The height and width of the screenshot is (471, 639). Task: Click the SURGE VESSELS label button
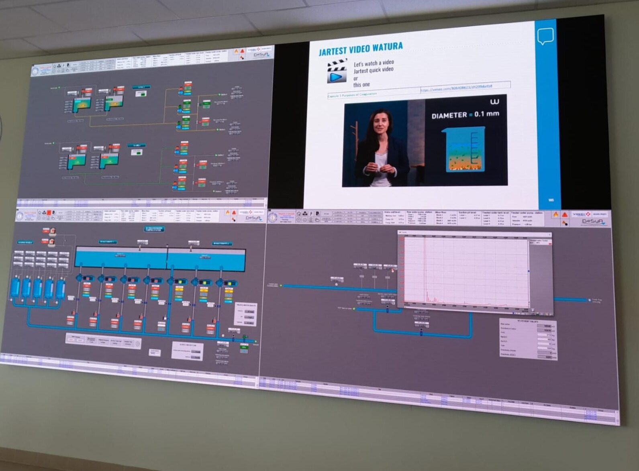click(25, 243)
